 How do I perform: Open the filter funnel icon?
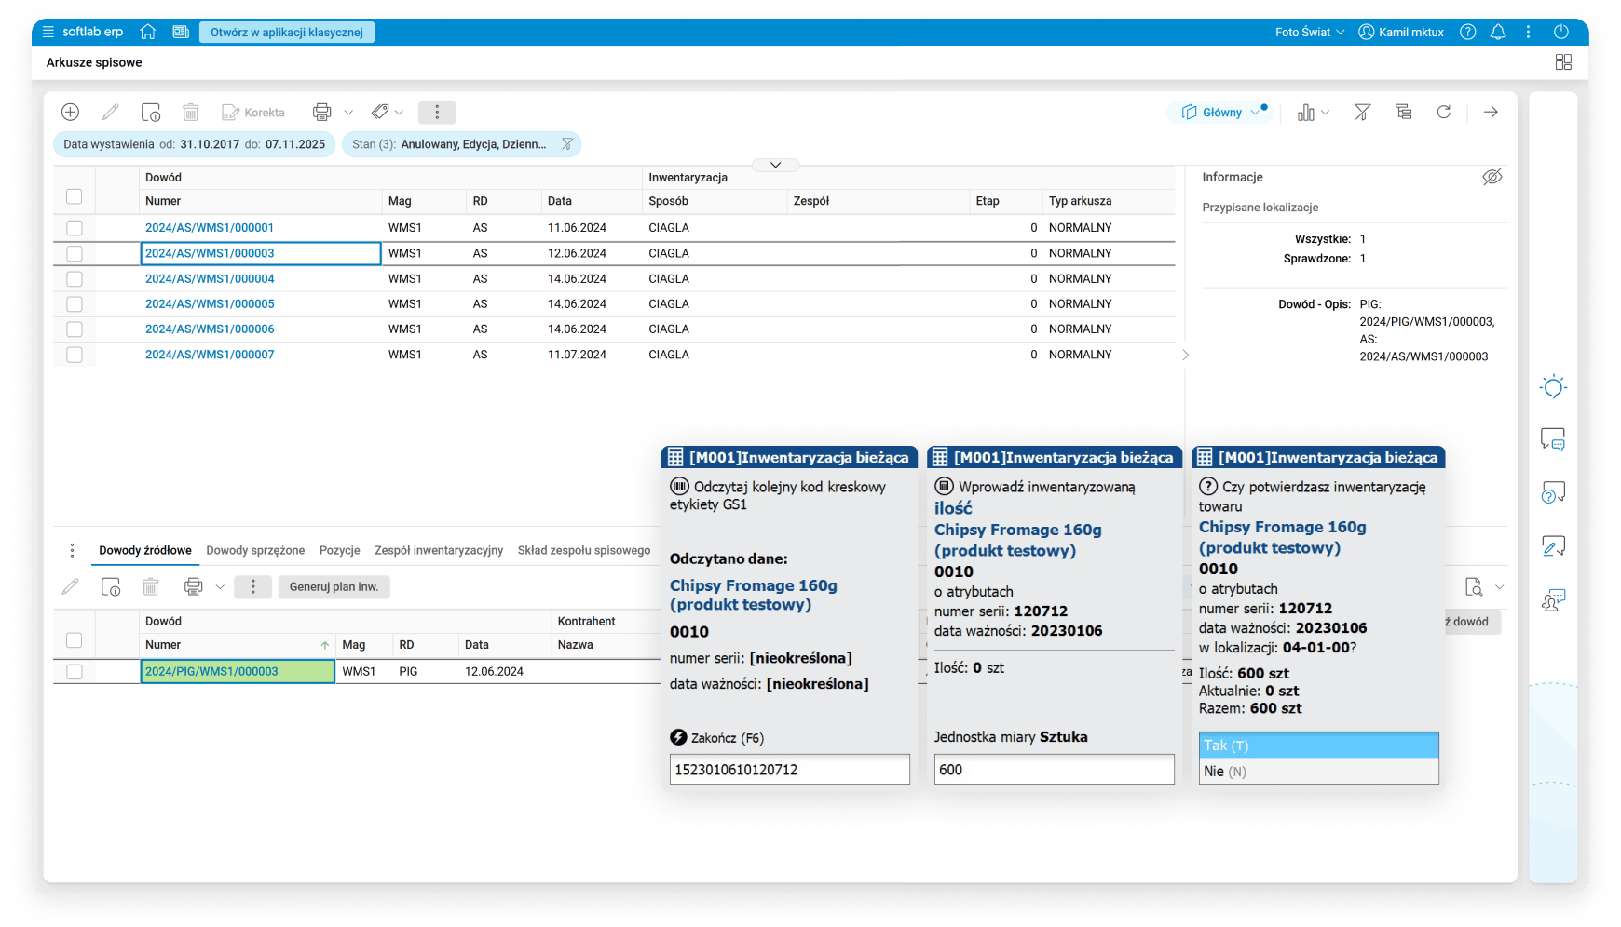click(x=1362, y=113)
